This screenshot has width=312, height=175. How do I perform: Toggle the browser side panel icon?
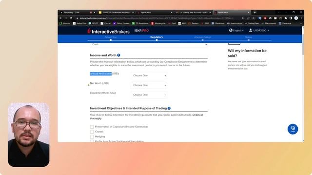[x=291, y=18]
